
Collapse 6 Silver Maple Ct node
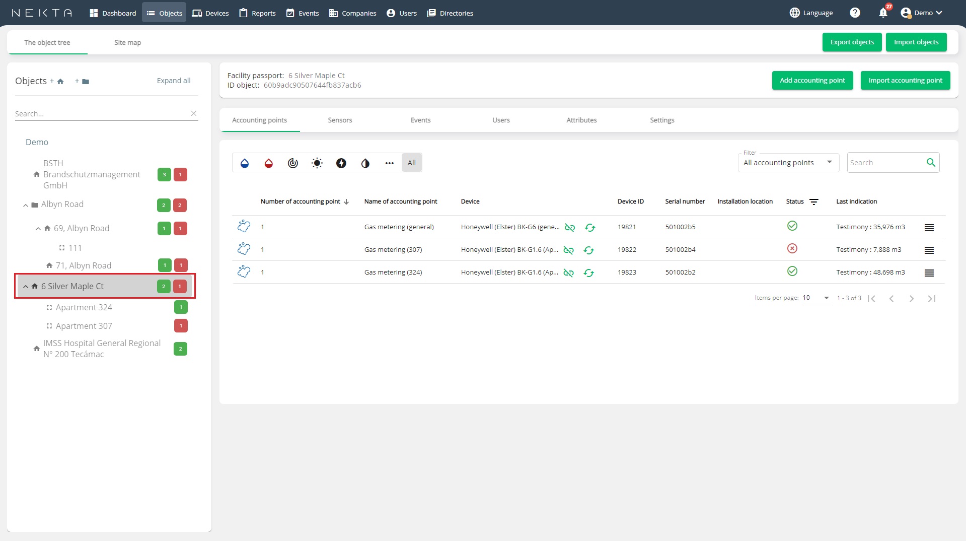26,287
